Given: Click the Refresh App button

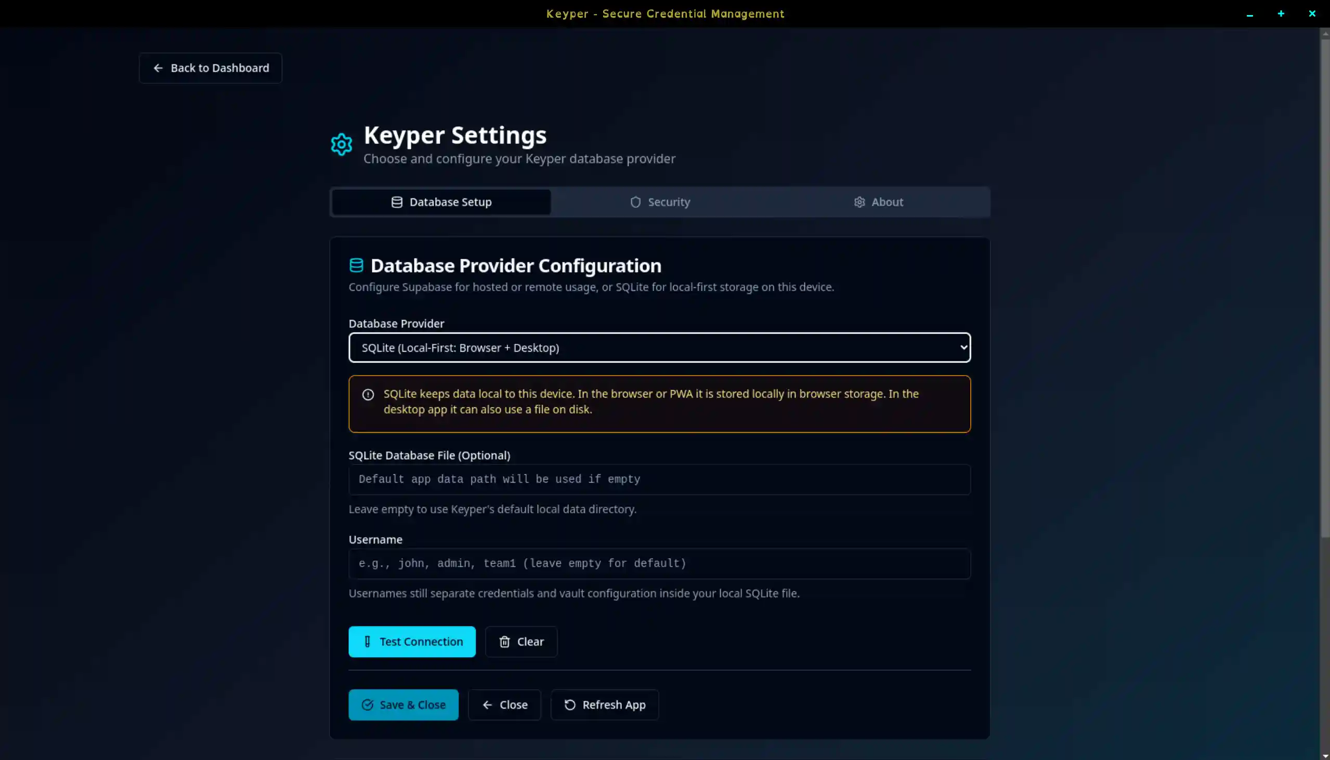Looking at the screenshot, I should pos(604,704).
